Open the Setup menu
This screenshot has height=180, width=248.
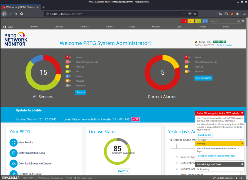(x=226, y=27)
